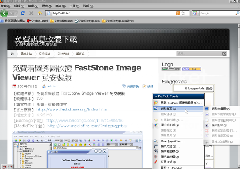
Task: Expand the 顏色格式 color format submenu
Action: [x=178, y=130]
